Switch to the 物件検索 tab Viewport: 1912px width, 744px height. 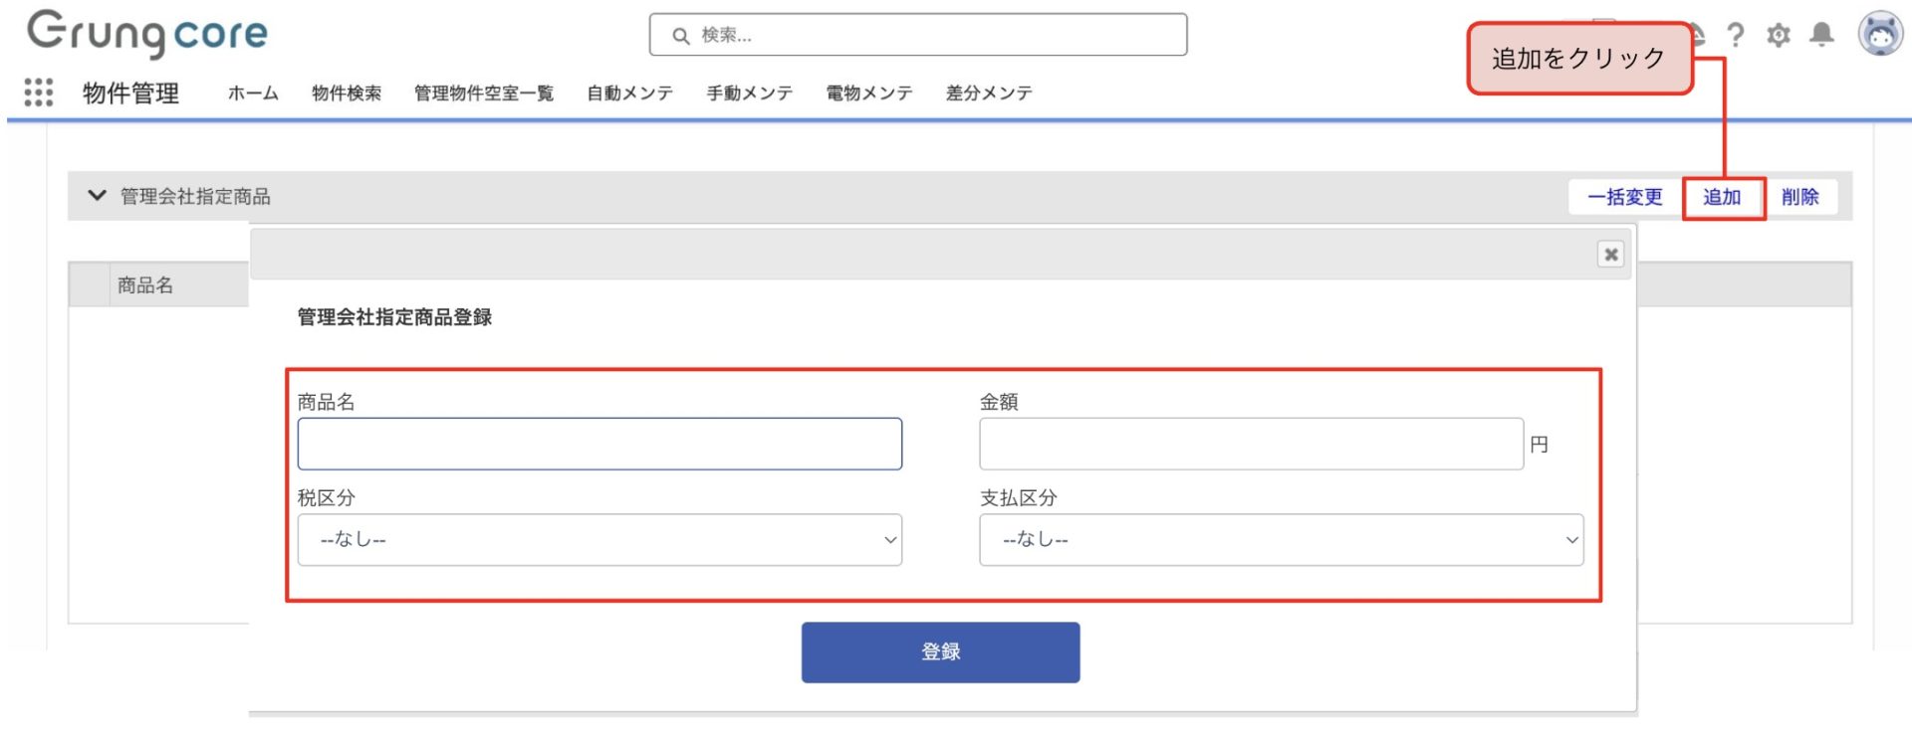click(347, 93)
